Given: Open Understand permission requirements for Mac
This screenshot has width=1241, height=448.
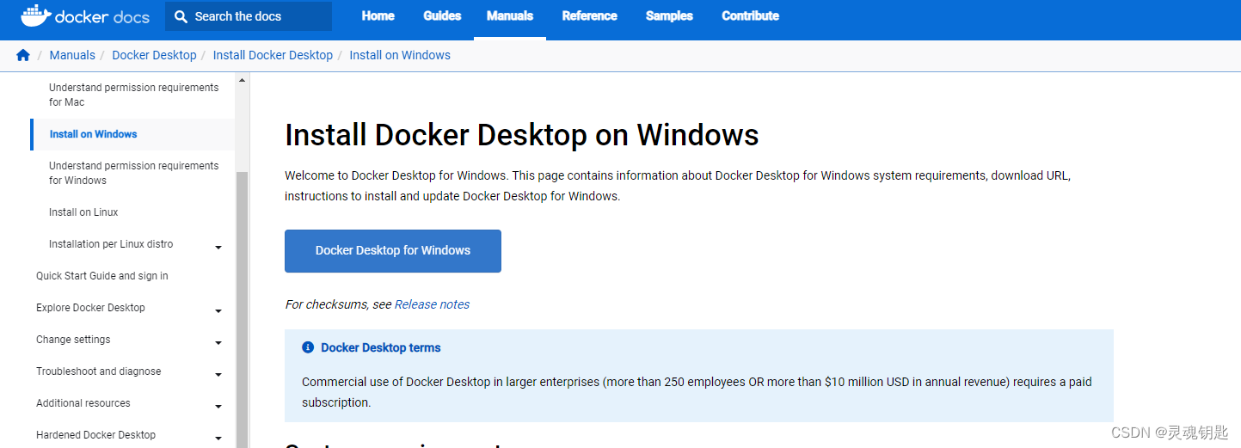Looking at the screenshot, I should pyautogui.click(x=133, y=95).
